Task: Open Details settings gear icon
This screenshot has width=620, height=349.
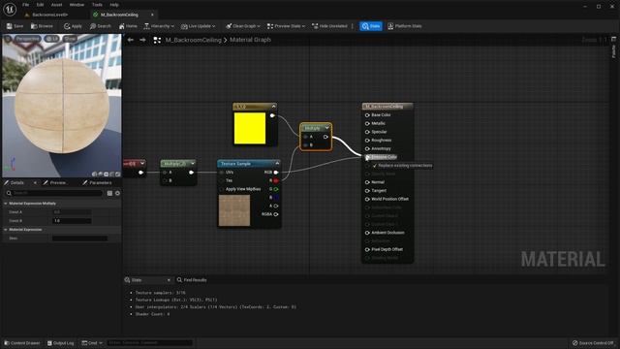Action: [117, 193]
